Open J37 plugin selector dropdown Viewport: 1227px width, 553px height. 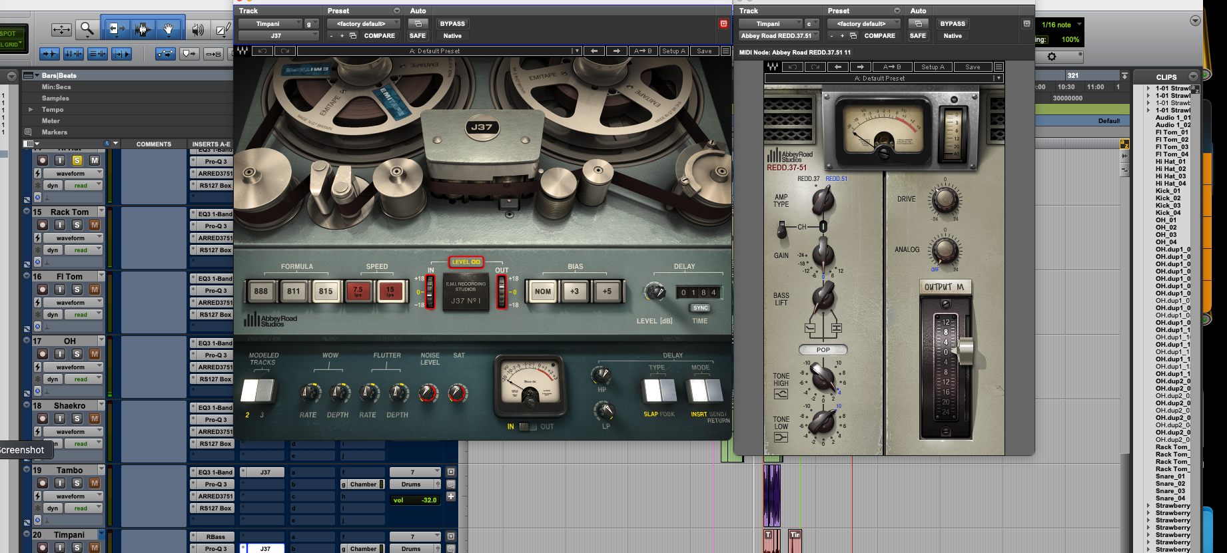(x=278, y=36)
